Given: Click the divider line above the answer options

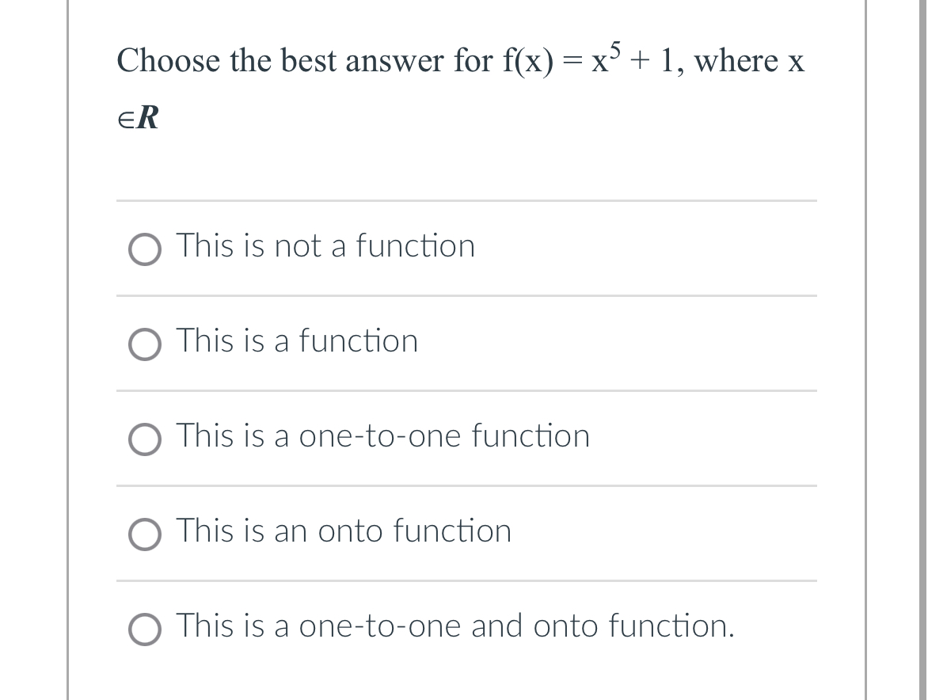Looking at the screenshot, I should click(x=466, y=201).
